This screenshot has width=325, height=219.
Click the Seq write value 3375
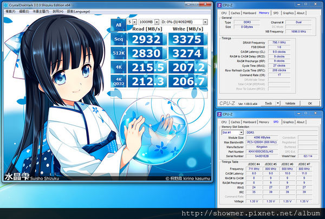[187, 39]
